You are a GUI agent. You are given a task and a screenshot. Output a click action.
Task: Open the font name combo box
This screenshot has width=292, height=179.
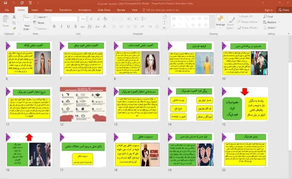64,19
